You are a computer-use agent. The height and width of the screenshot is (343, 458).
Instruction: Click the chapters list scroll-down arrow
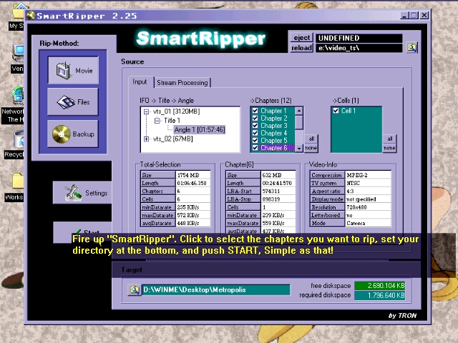click(299, 148)
